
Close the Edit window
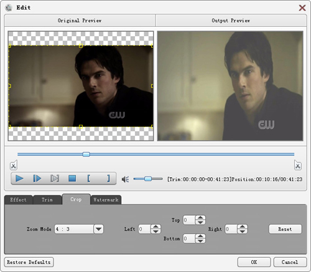point(302,7)
